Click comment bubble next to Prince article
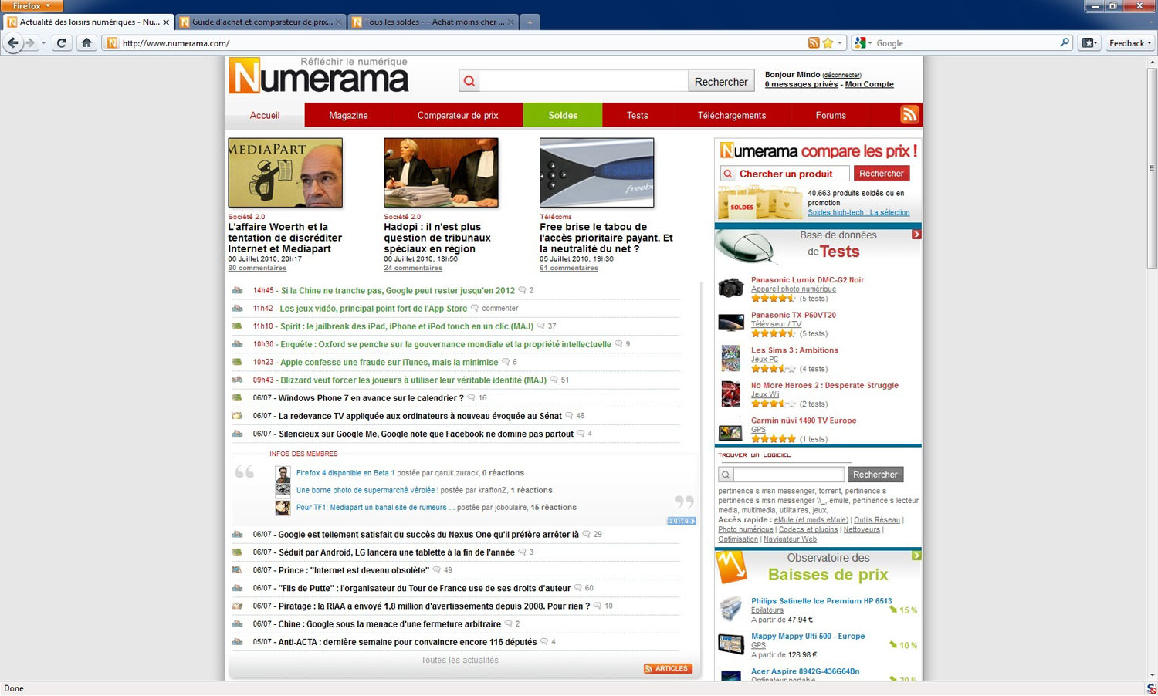This screenshot has width=1158, height=696. (437, 570)
